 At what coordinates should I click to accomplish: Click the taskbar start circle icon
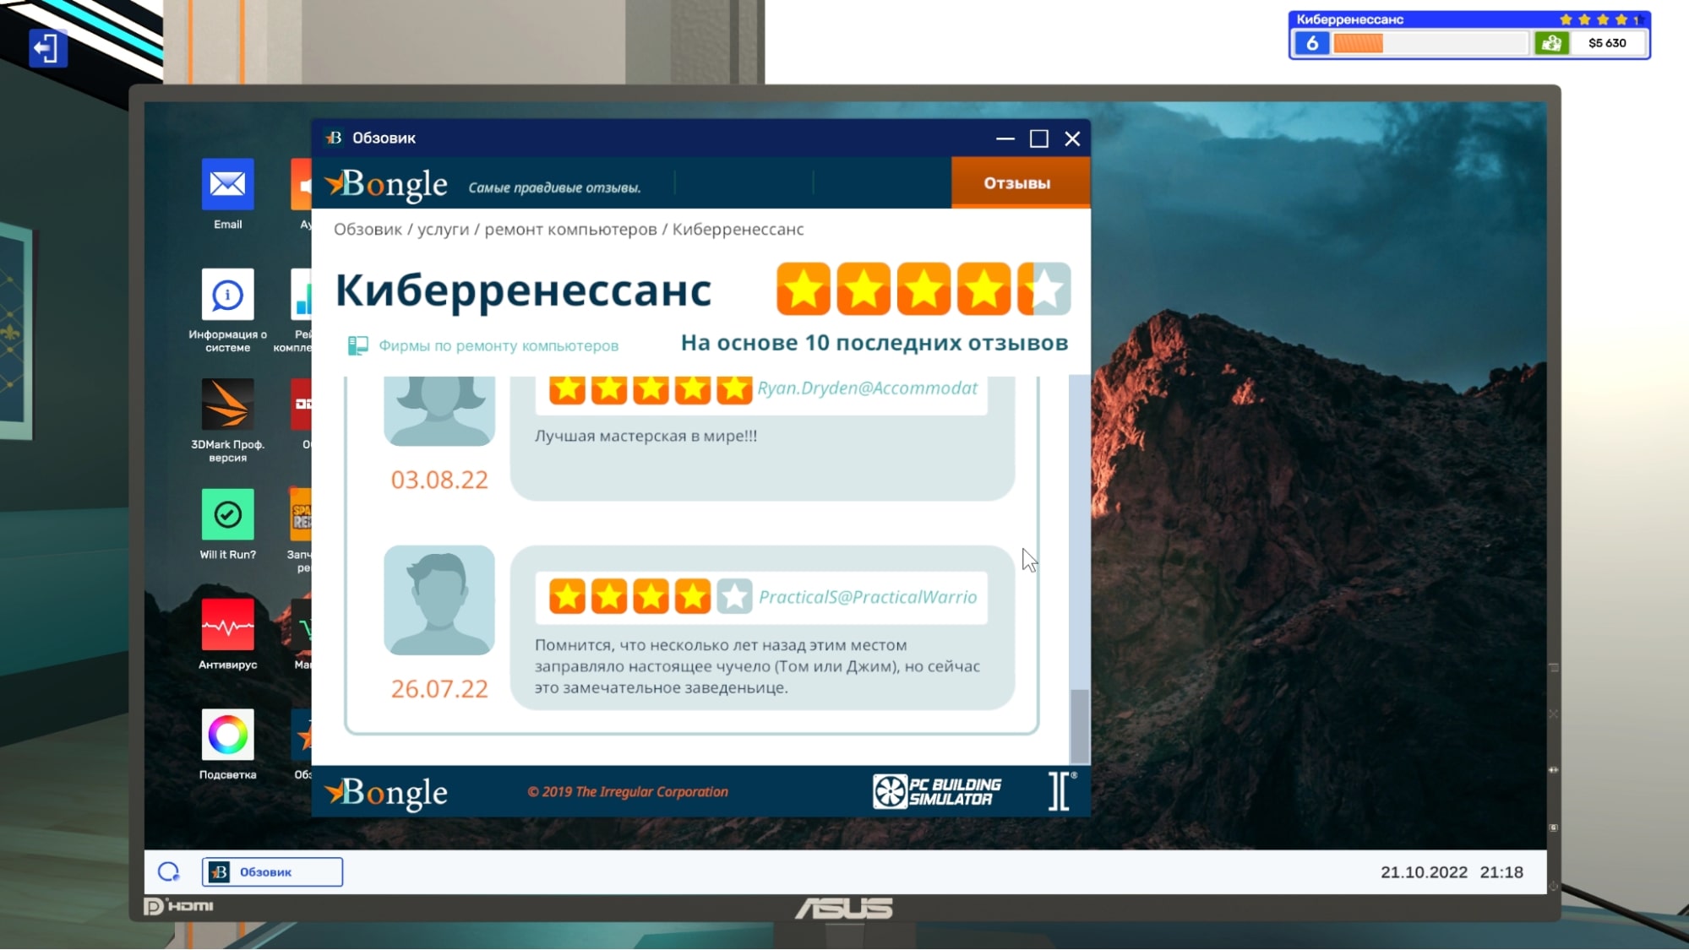click(169, 871)
